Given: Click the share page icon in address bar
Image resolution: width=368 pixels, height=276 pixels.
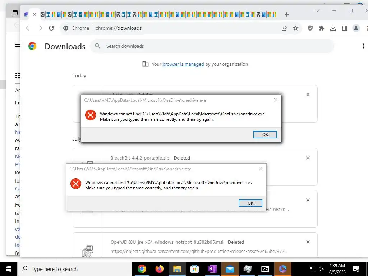Looking at the screenshot, I should coord(284,28).
